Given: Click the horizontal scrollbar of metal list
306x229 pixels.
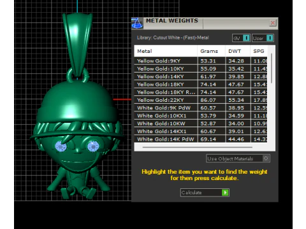Looking at the screenshot, I should [x=198, y=147].
